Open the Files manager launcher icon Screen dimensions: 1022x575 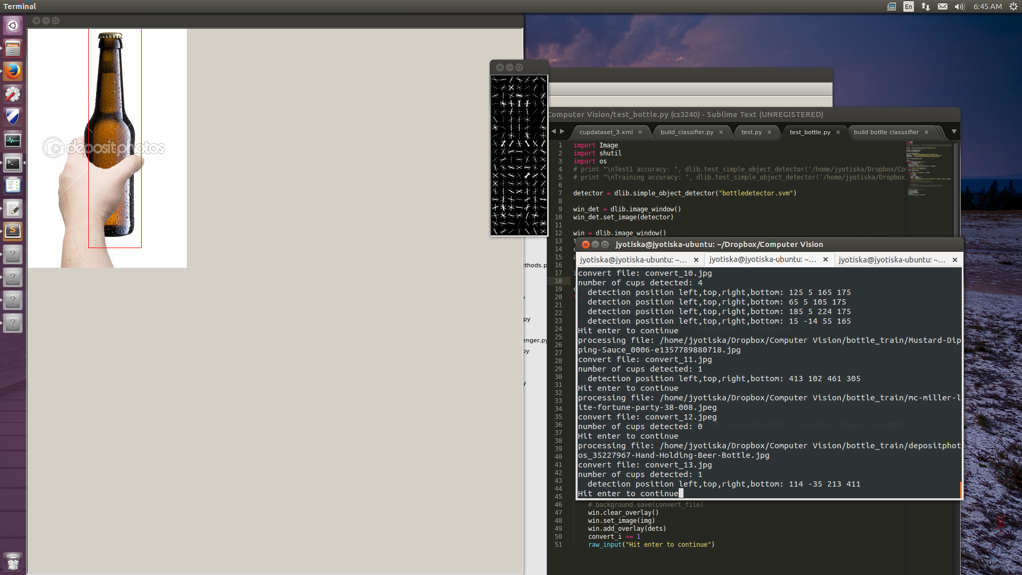click(x=13, y=48)
